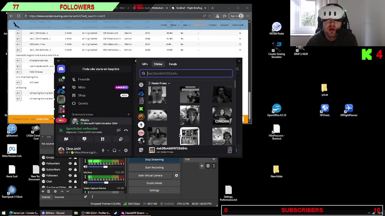Adjust Mic/Aux volume slider
This screenshot has height=216, width=385.
point(106,182)
